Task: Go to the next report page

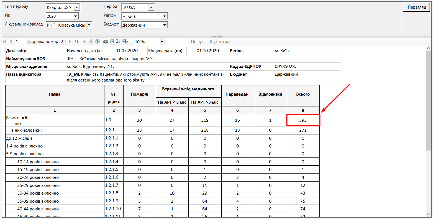Action: 70,41
